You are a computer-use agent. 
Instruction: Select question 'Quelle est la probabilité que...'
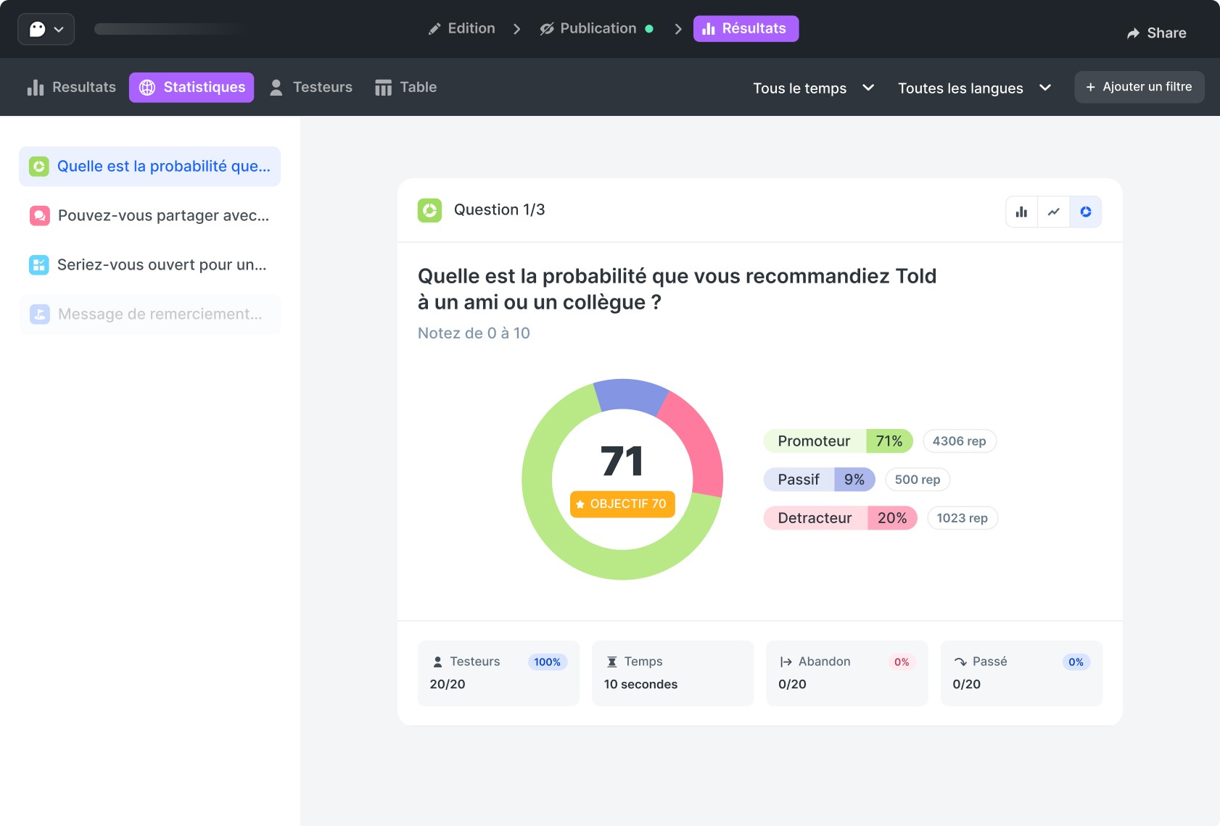click(x=149, y=166)
